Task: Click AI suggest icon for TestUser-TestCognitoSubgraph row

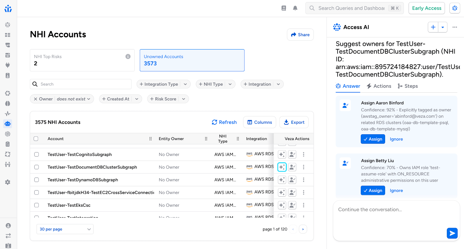Action: 282,155
